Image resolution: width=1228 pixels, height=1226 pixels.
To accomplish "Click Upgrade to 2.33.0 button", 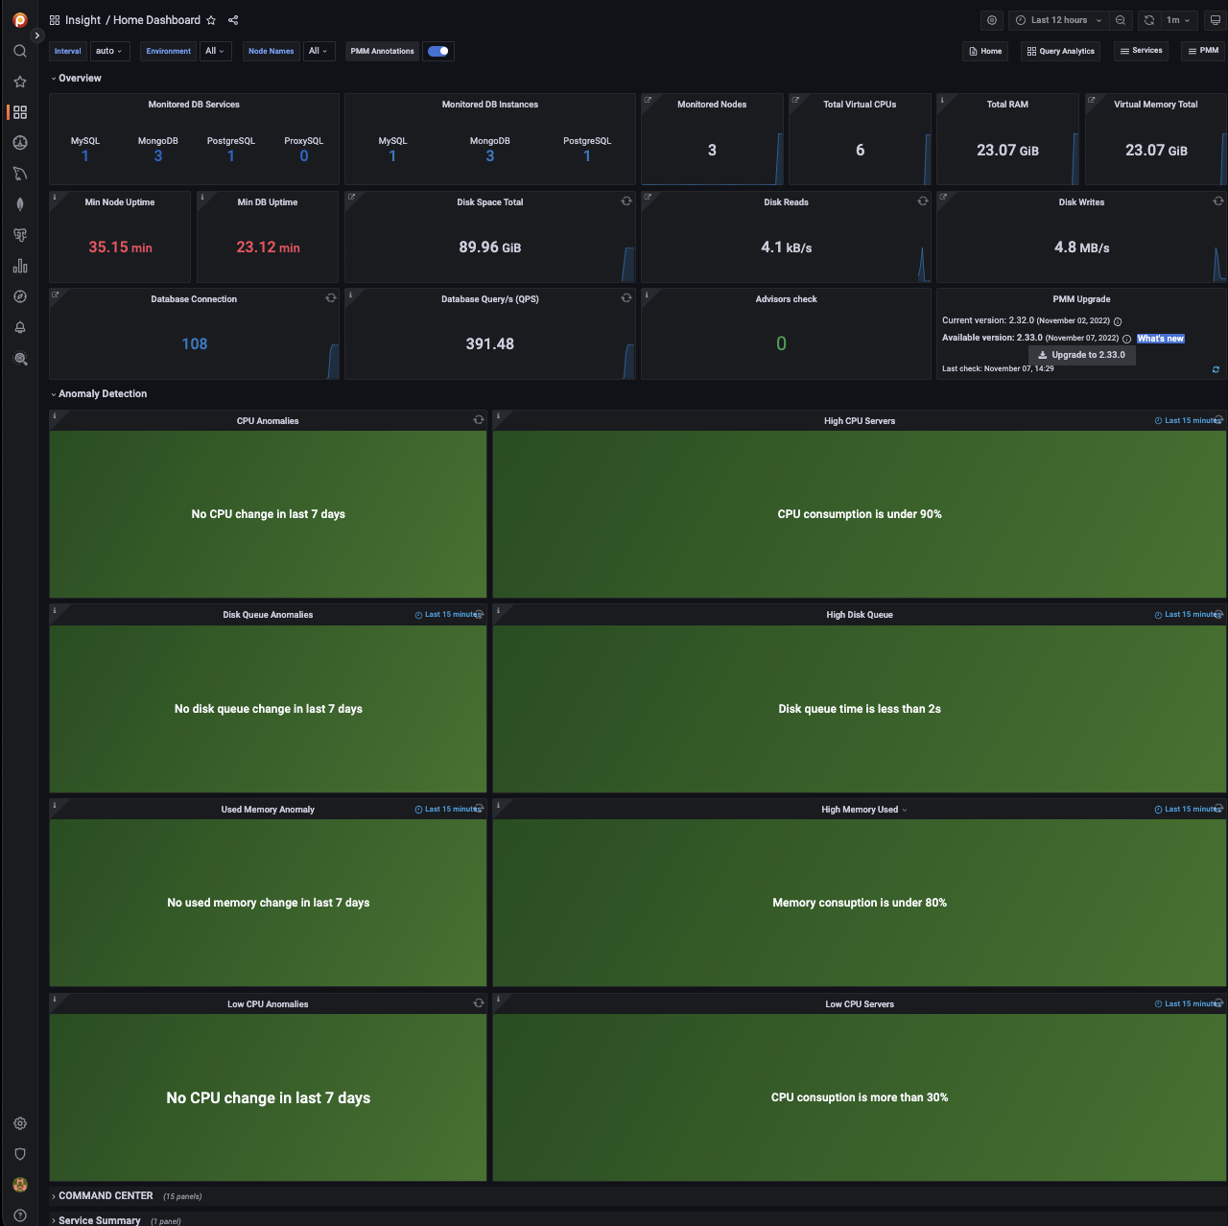I will 1081,355.
